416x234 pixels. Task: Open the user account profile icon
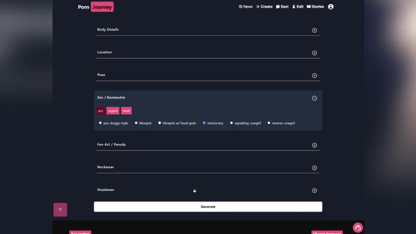coord(331,6)
